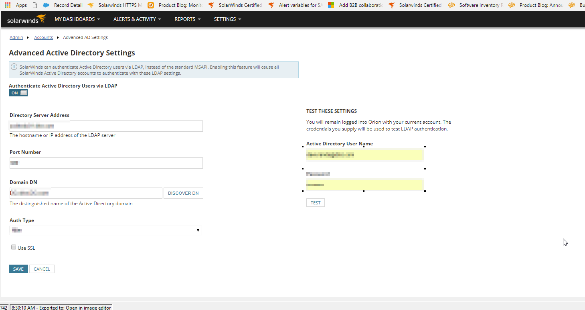This screenshot has height=310, width=585.
Task: Click the Cancel button
Action: 42,269
